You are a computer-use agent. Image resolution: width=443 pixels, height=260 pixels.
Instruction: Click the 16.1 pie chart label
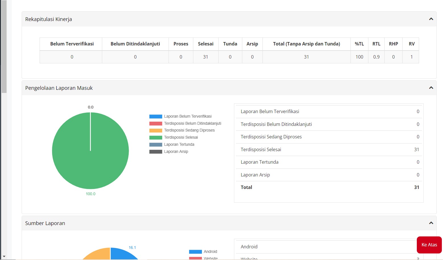[x=132, y=247]
